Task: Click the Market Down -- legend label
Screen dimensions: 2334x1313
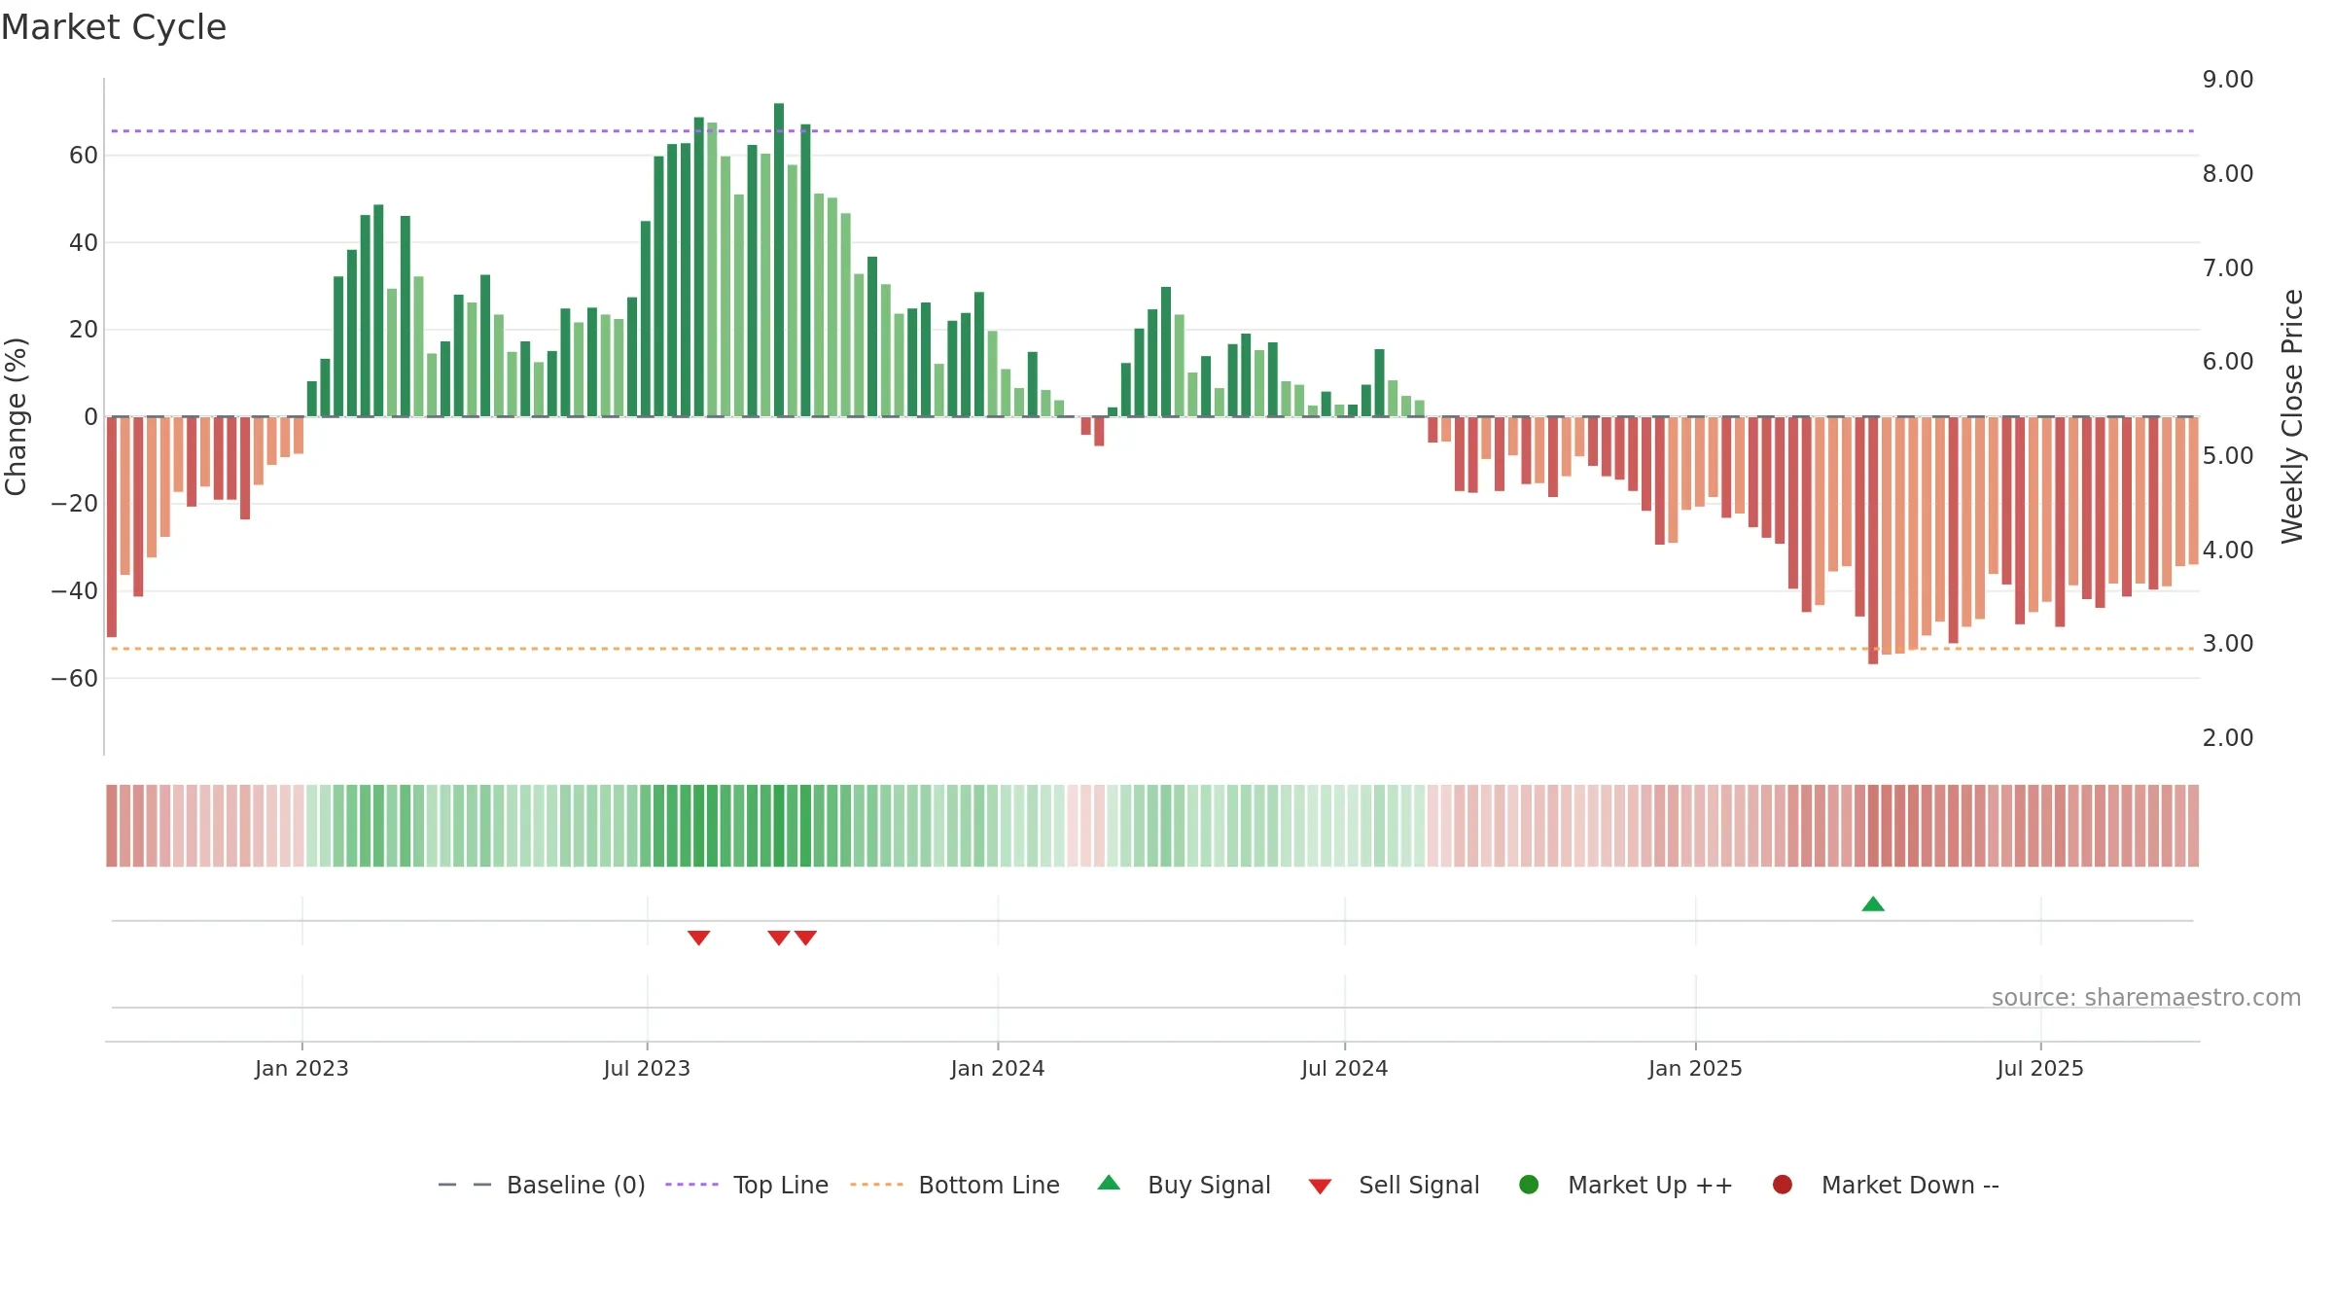Action: point(1910,1185)
